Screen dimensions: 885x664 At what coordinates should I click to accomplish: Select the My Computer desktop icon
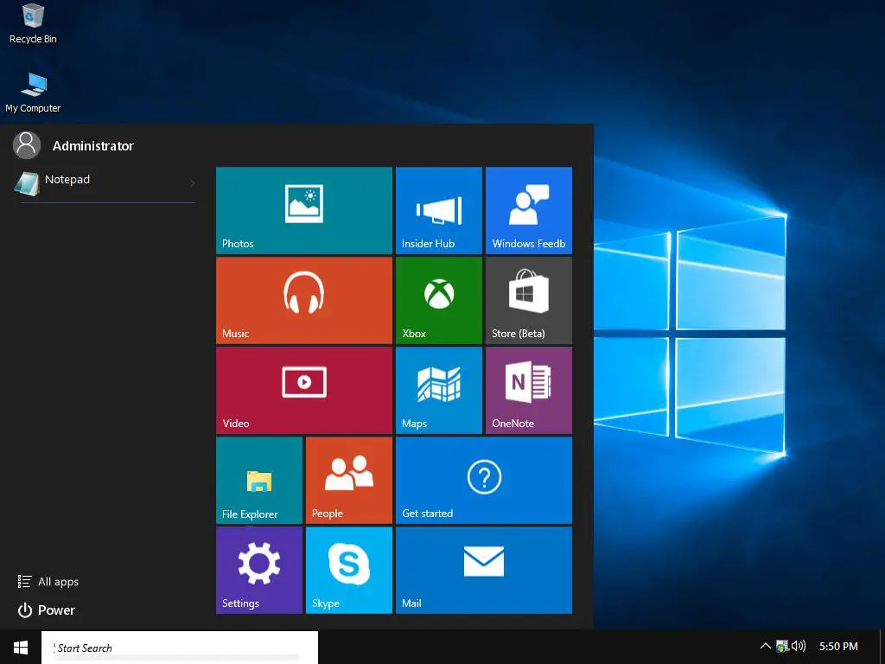click(x=34, y=93)
